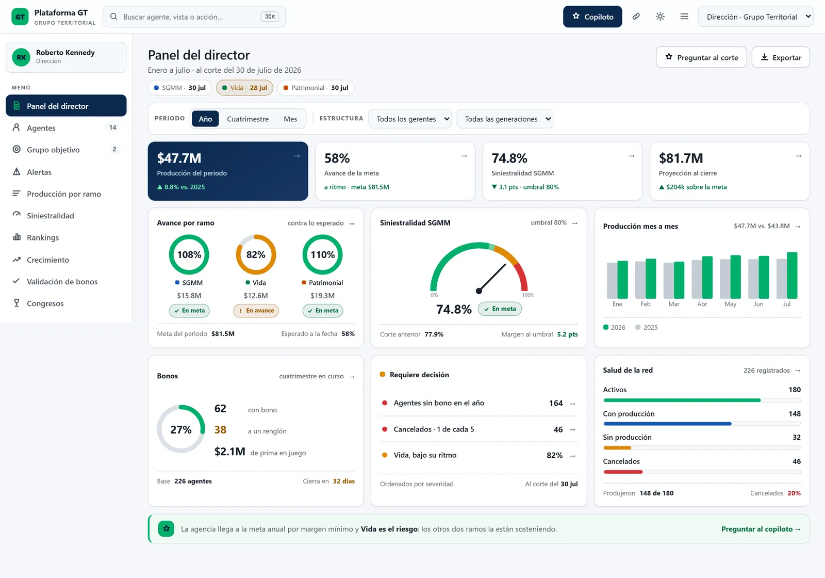Open arrow next to umbral 80% header
Viewport: 825px width, 578px height.
coord(575,223)
